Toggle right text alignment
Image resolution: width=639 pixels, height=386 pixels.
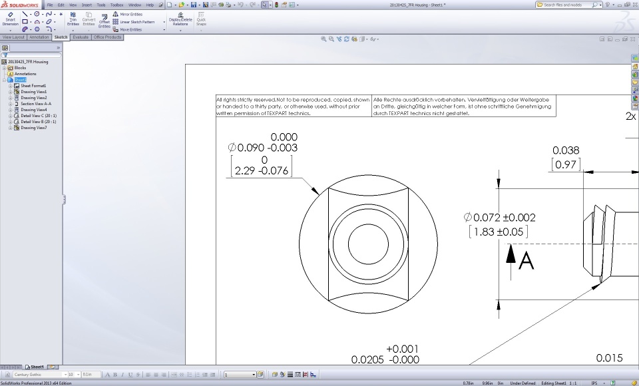click(x=164, y=375)
